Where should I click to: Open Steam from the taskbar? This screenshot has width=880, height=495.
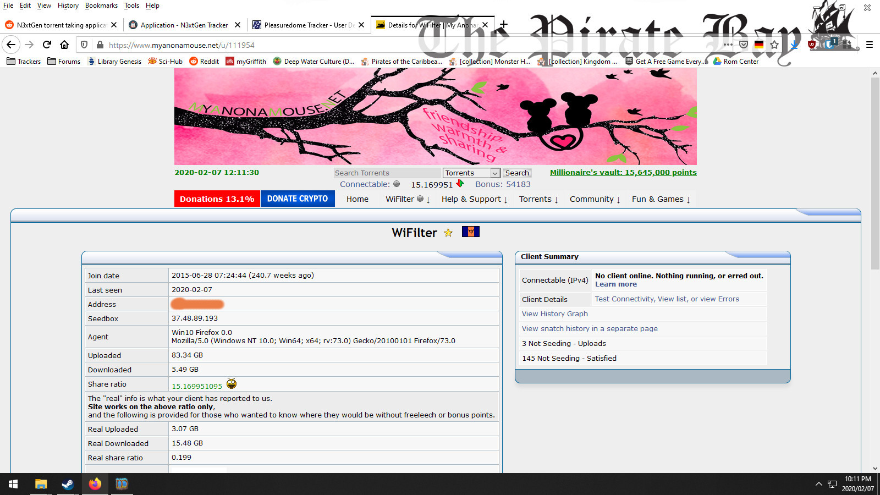(68, 484)
